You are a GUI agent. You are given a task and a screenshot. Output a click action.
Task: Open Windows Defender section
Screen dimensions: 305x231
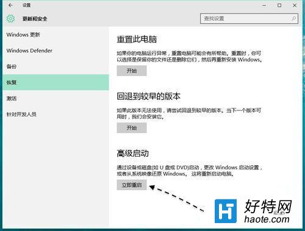tap(56, 51)
